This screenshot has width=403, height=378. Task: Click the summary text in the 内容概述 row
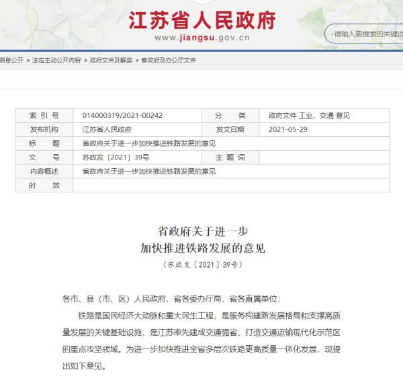[x=148, y=172]
